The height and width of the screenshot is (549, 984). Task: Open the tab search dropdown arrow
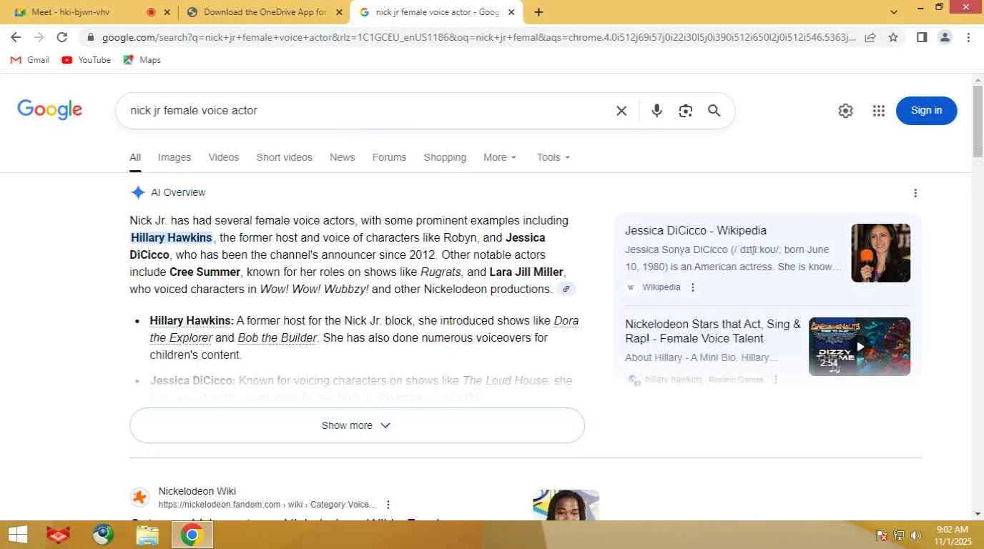[x=894, y=12]
